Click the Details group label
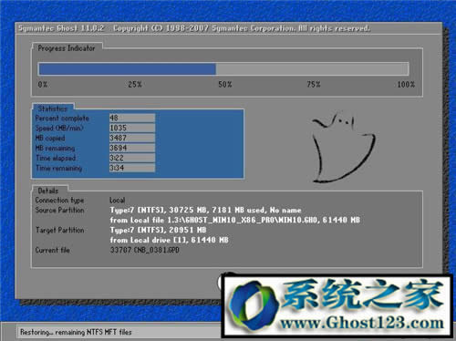The height and width of the screenshot is (341, 456). tap(48, 191)
